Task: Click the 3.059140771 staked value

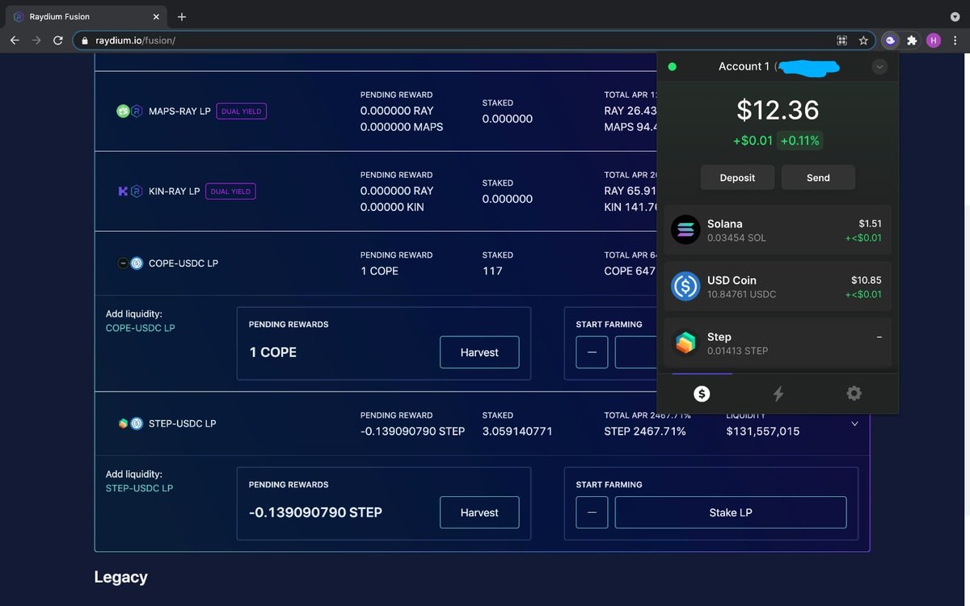Action: (x=517, y=431)
